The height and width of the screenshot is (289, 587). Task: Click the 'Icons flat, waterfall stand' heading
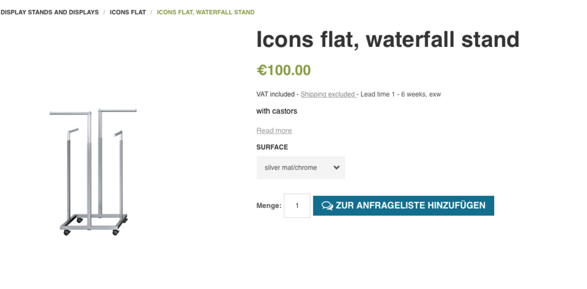tap(388, 40)
